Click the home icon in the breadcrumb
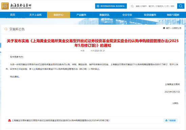The image size is (186, 130). coord(164,28)
